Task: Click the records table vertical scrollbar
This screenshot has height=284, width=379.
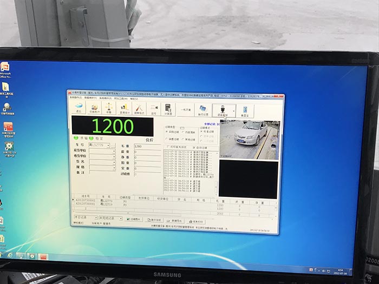Action: (x=276, y=209)
